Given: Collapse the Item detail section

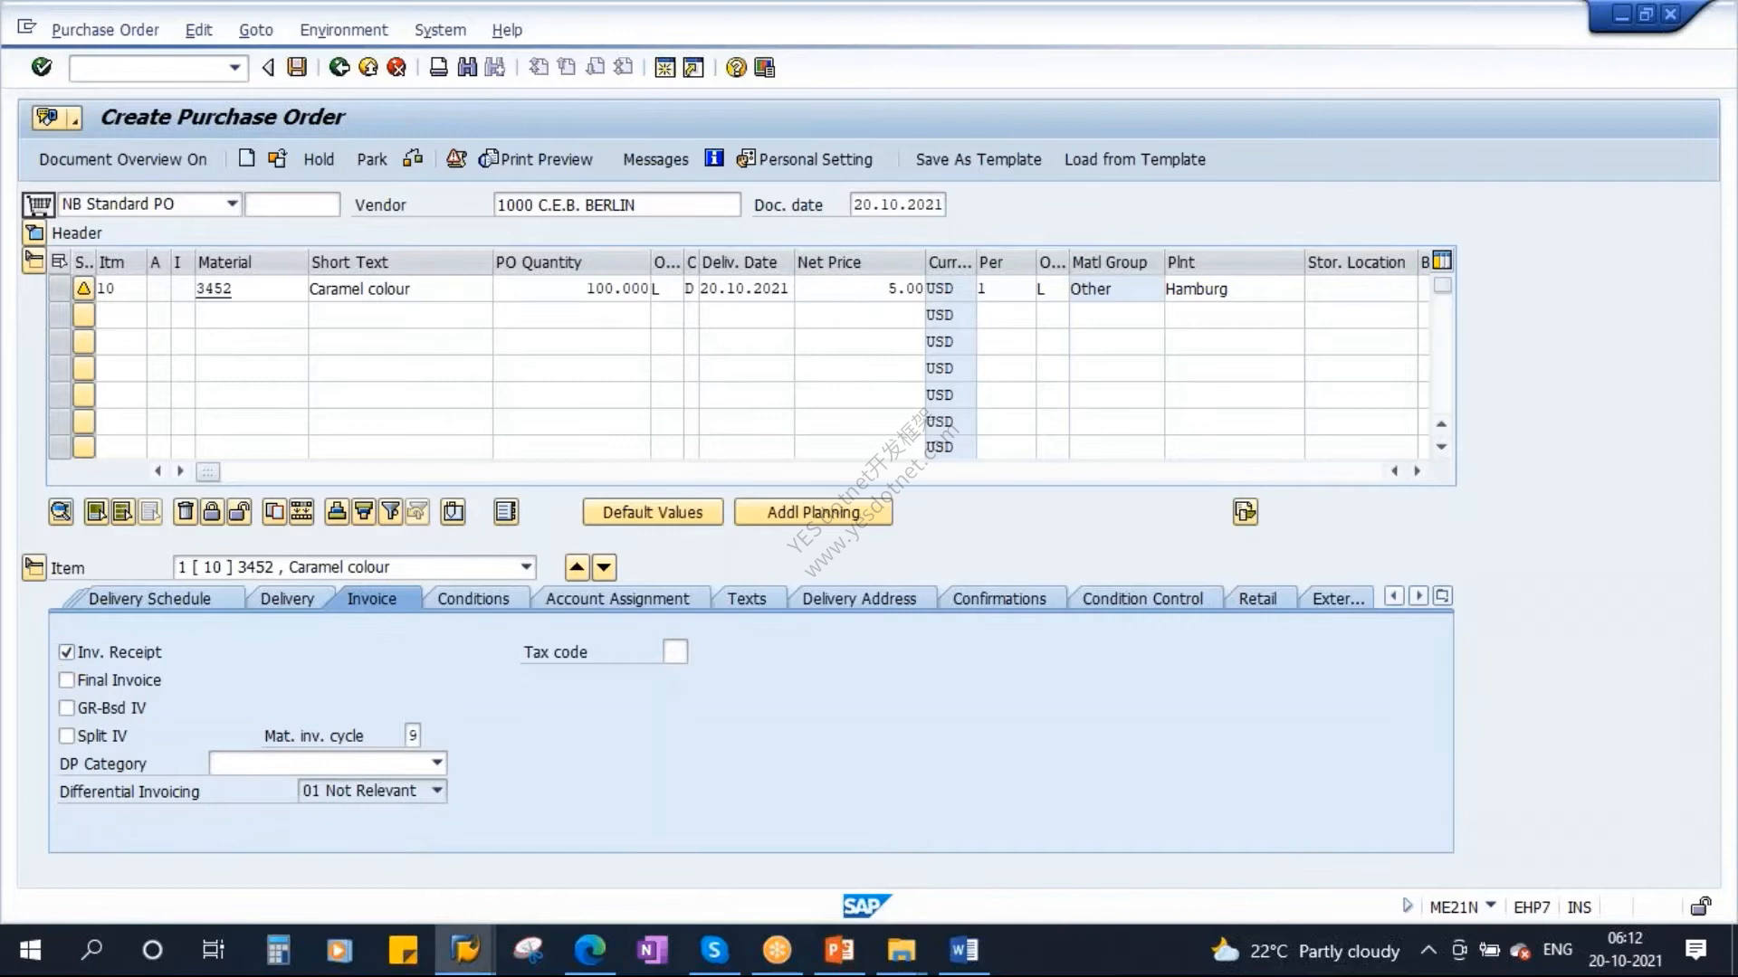Looking at the screenshot, I should [33, 567].
